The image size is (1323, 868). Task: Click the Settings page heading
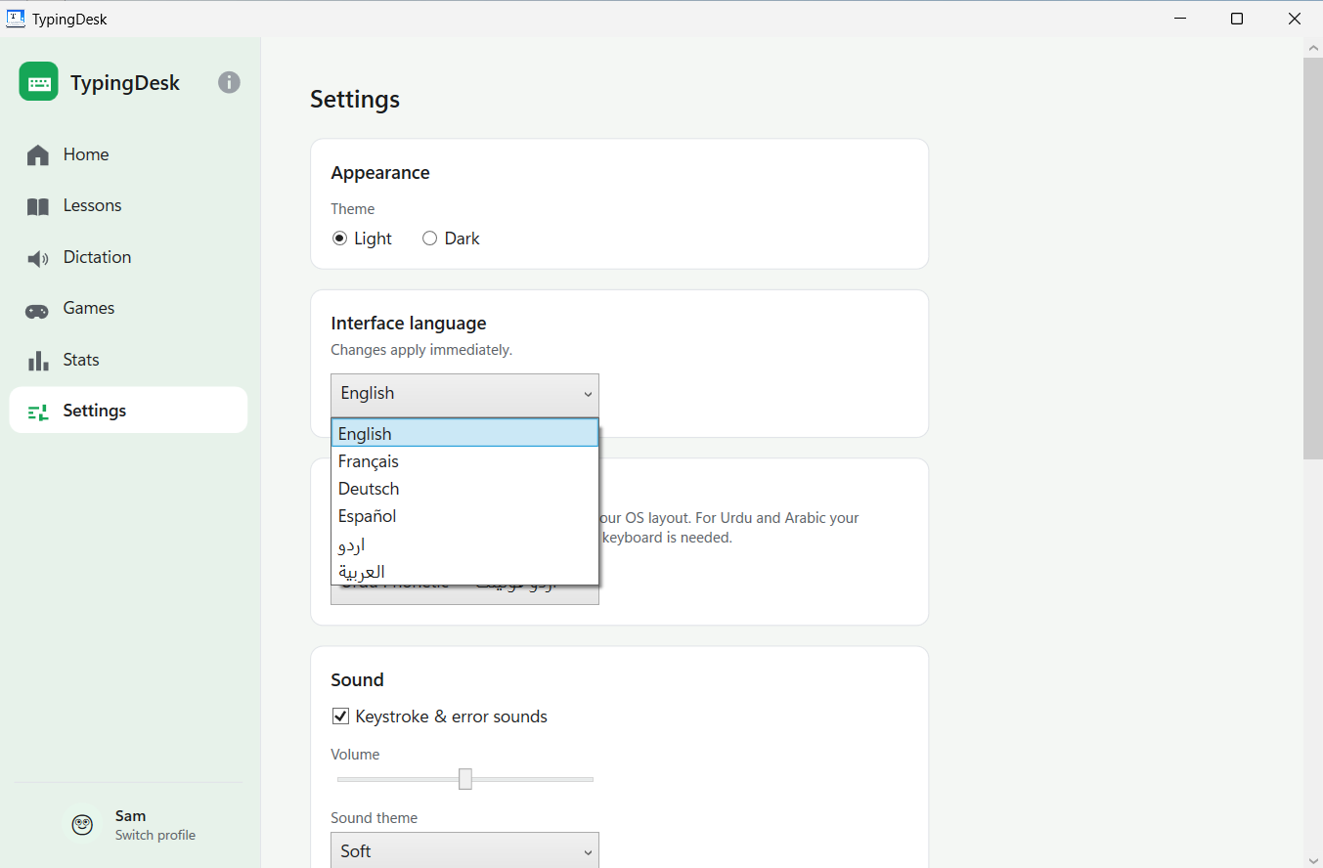[x=355, y=100]
